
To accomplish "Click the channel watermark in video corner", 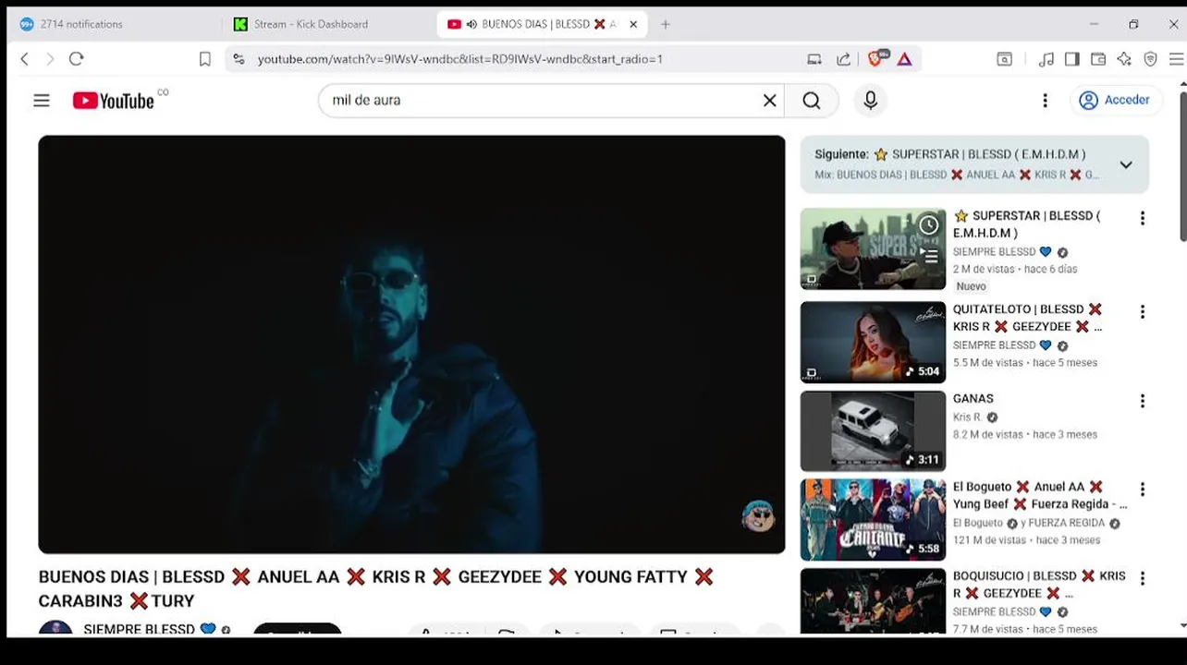I will pos(758,515).
